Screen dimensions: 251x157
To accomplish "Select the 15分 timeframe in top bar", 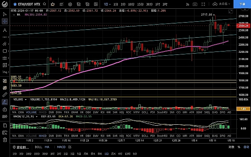I will pos(141,4).
